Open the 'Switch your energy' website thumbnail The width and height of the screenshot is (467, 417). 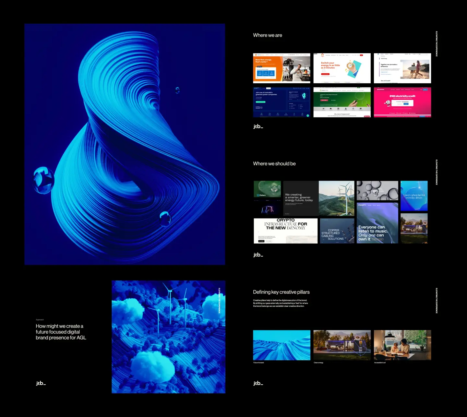tap(342, 68)
